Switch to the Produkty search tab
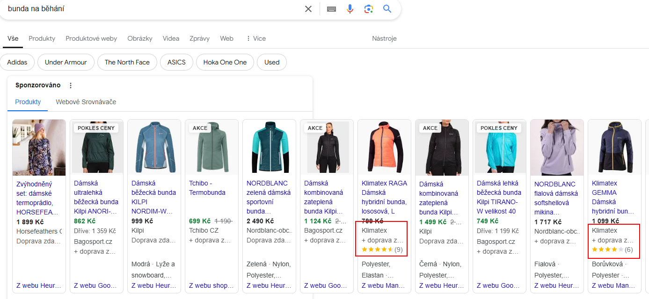The width and height of the screenshot is (649, 299). [42, 38]
